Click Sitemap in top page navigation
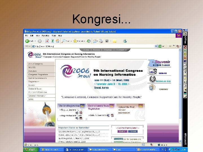The width and height of the screenshot is (203, 152). 108,50
